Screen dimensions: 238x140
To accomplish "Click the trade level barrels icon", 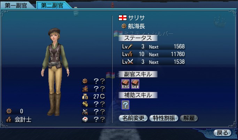I will (x=130, y=54).
